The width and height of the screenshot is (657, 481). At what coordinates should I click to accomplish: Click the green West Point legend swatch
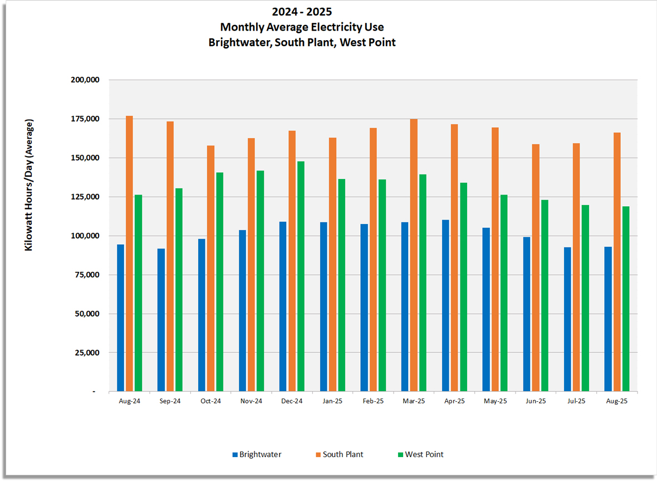pos(400,454)
